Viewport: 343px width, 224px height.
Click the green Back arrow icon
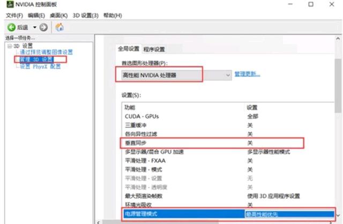pyautogui.click(x=11, y=27)
